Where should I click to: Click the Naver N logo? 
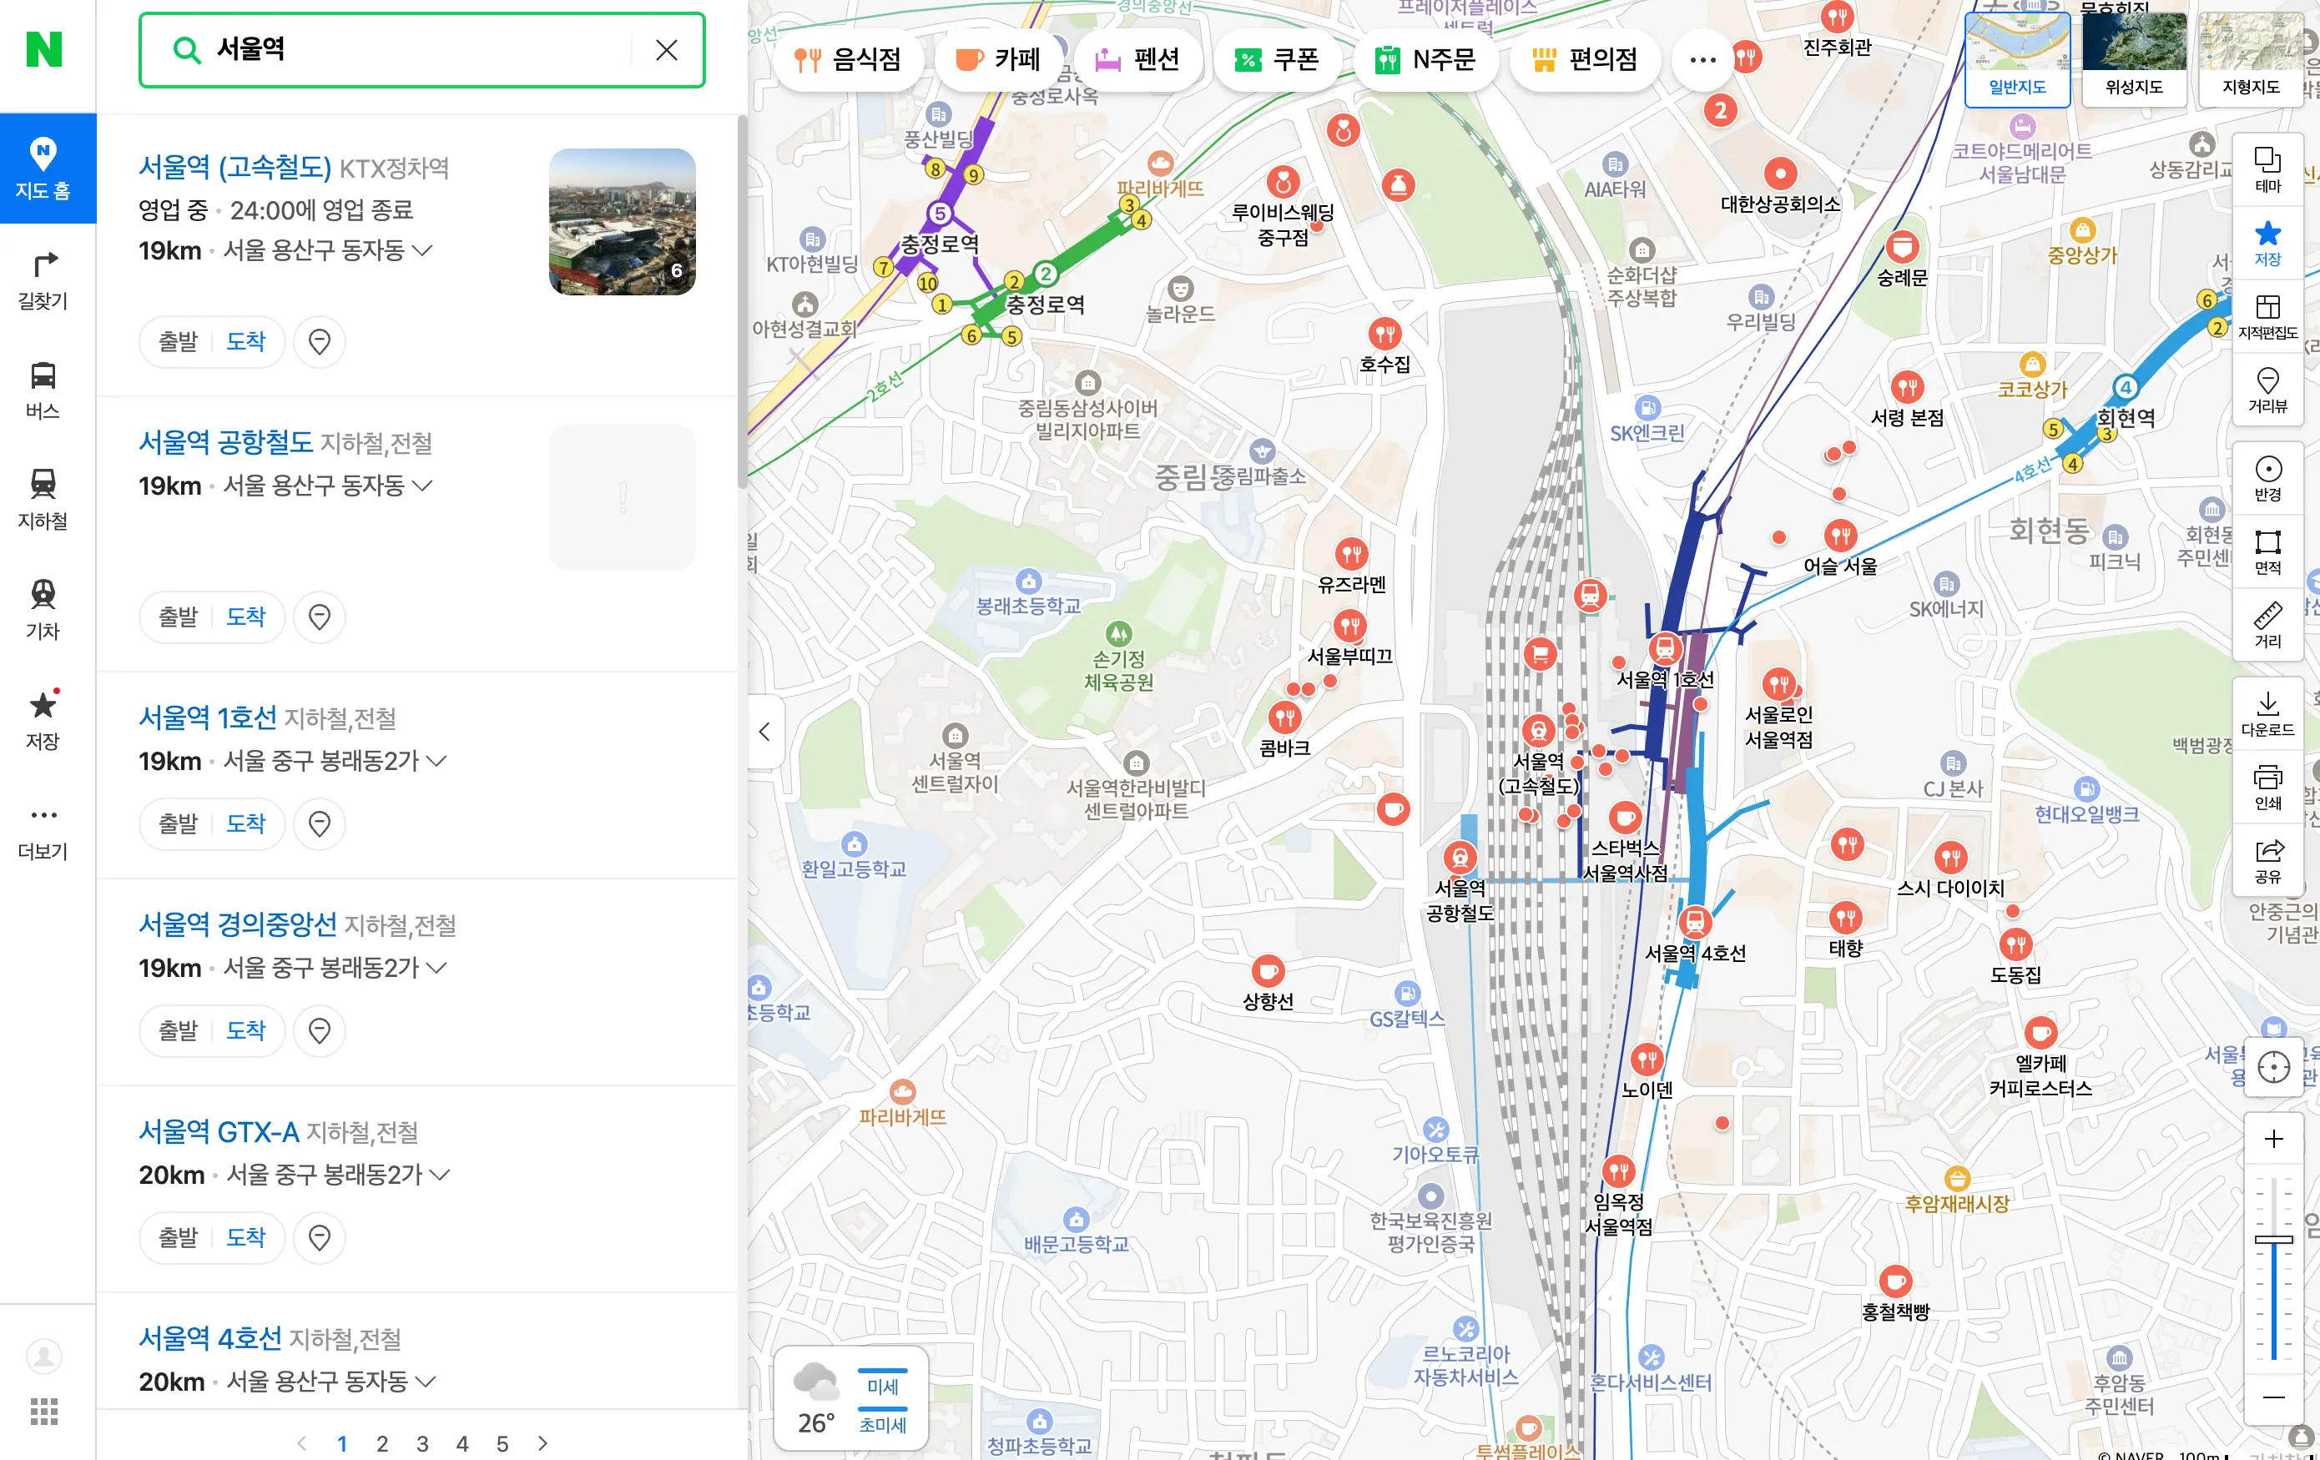[44, 49]
